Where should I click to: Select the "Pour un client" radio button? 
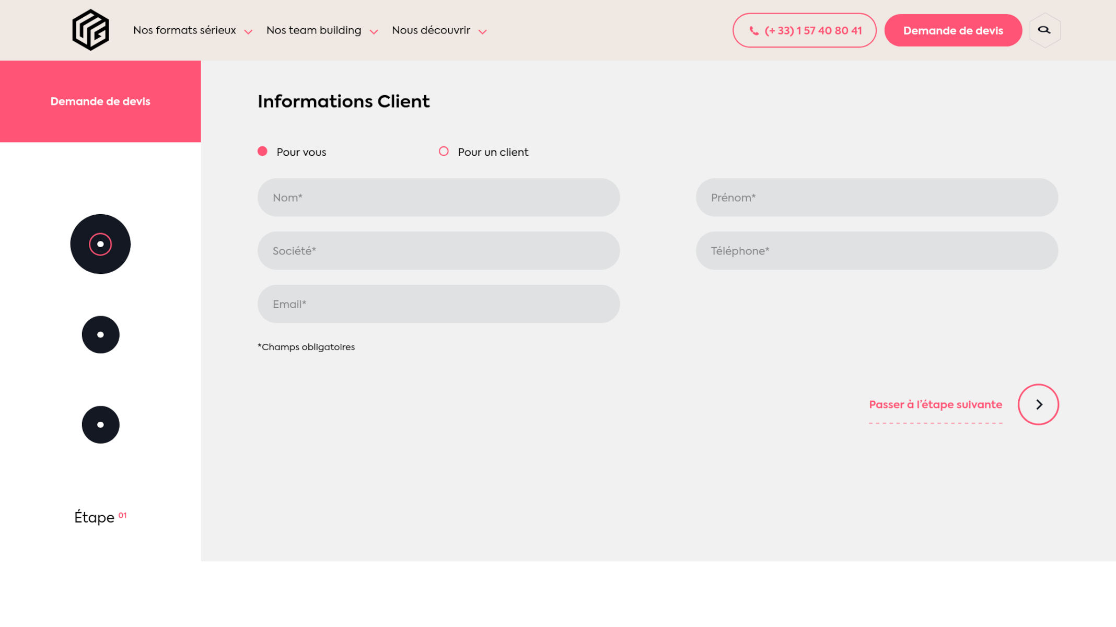(444, 152)
